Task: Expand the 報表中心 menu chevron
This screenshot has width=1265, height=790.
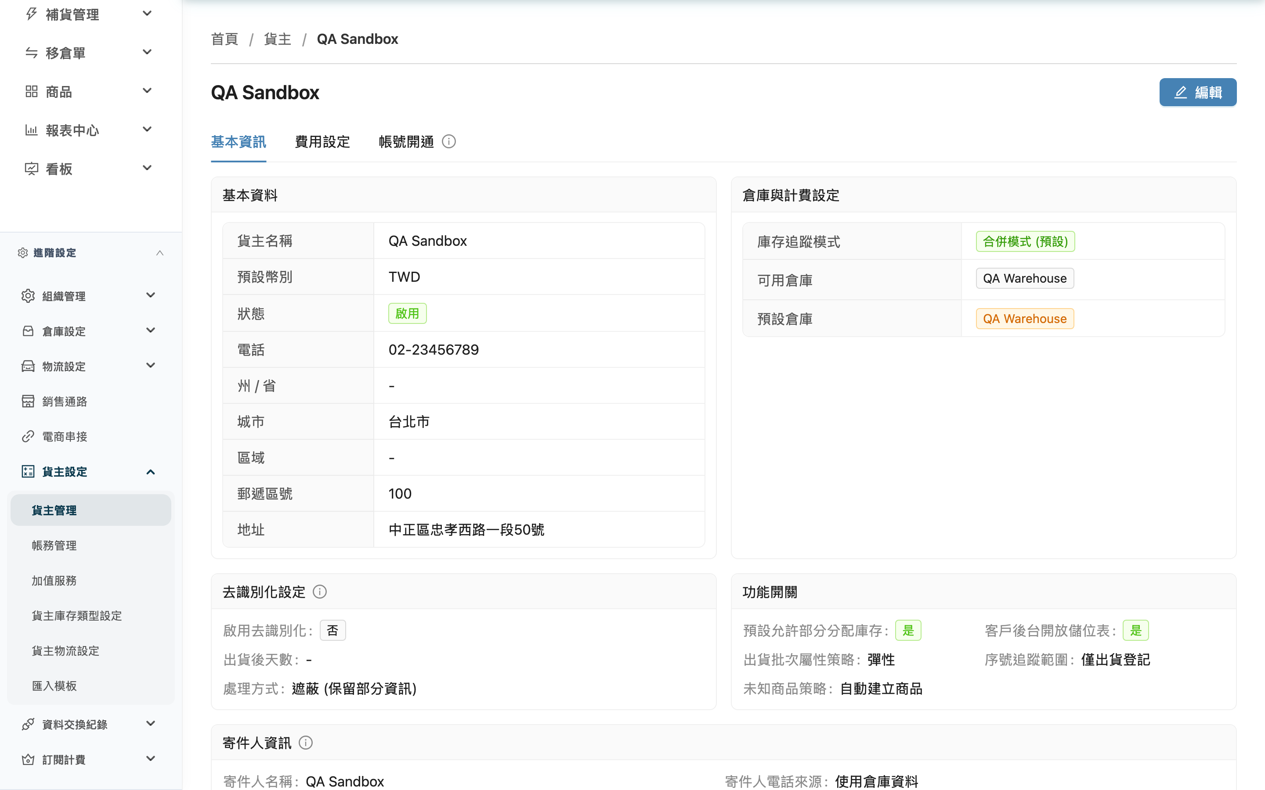Action: (x=148, y=129)
